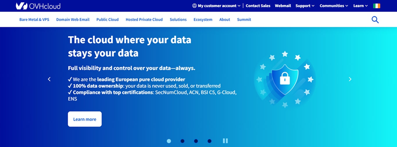Viewport: 397px width, 147px height.
Task: Open Bare Metal & VPS menu
Action: click(34, 20)
